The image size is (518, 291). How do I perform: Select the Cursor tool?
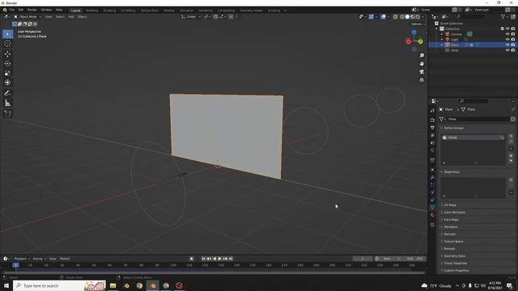coord(7,44)
